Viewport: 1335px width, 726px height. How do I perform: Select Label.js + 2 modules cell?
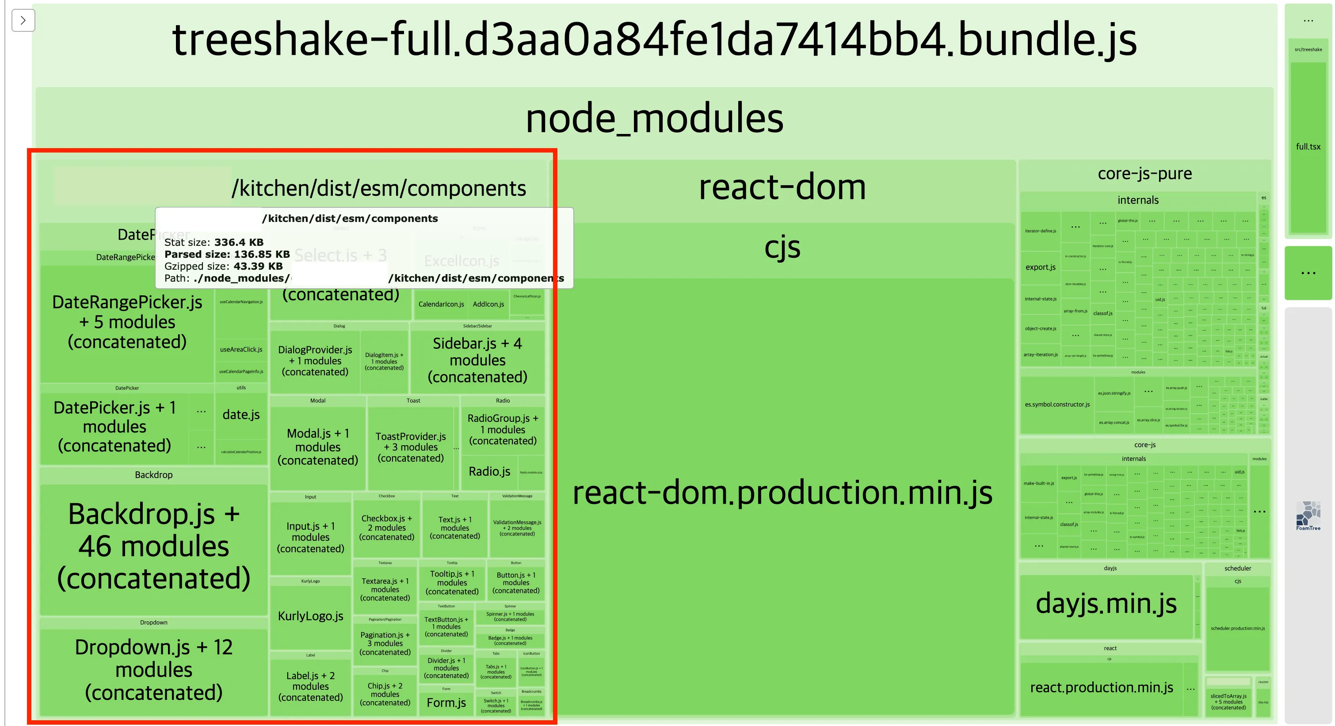tap(310, 687)
